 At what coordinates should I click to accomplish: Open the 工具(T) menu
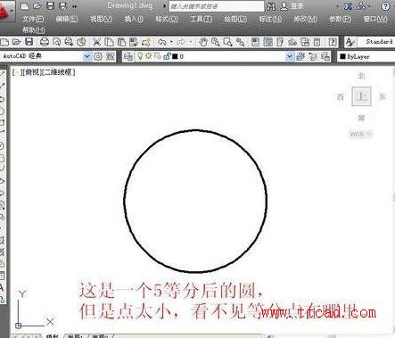202,19
